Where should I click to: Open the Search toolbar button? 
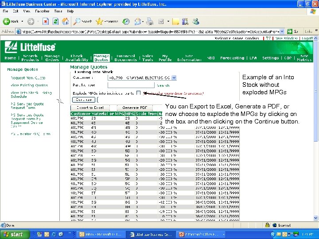(83, 21)
